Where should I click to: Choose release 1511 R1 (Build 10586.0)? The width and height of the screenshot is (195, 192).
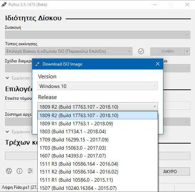(98, 180)
